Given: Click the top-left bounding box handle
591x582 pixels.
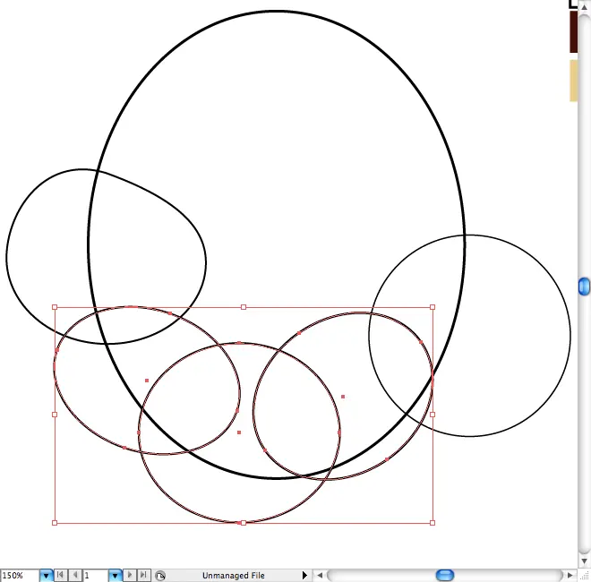Looking at the screenshot, I should (55, 307).
